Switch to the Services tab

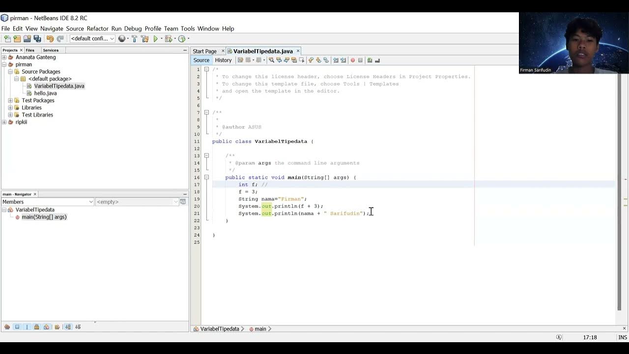[x=51, y=50]
